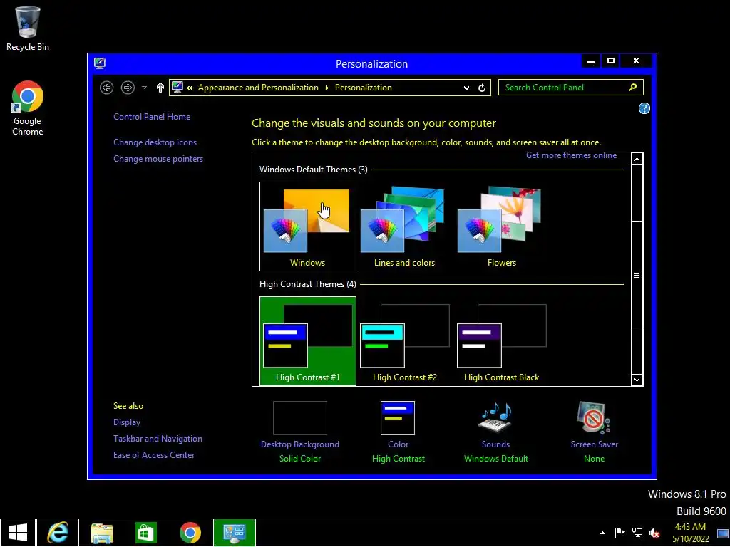The image size is (730, 547).
Task: Select the Windows theme
Action: [308, 226]
